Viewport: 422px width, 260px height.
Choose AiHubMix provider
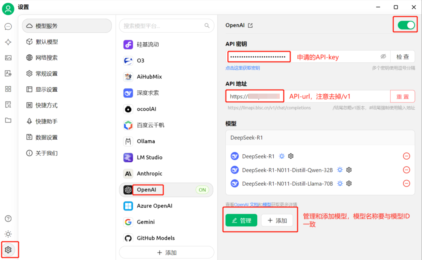[166, 77]
